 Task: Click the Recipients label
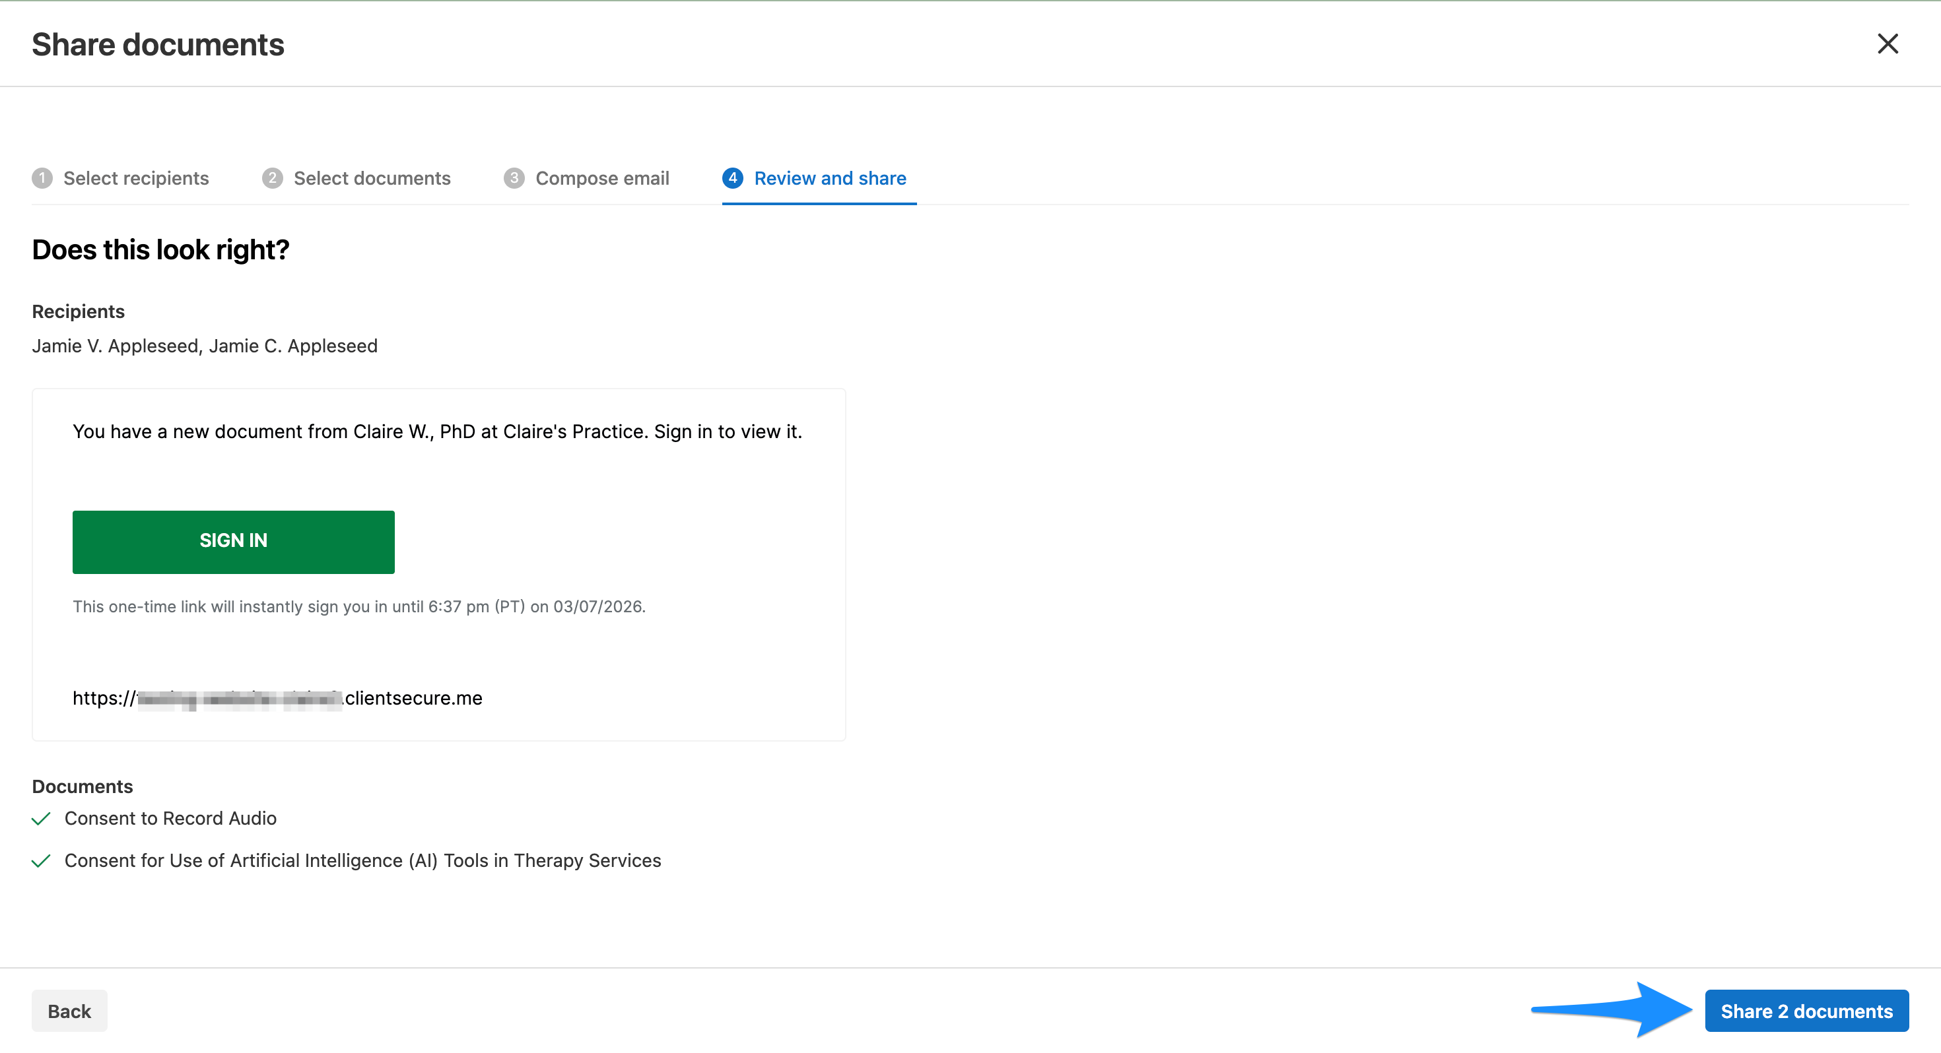[x=79, y=311]
